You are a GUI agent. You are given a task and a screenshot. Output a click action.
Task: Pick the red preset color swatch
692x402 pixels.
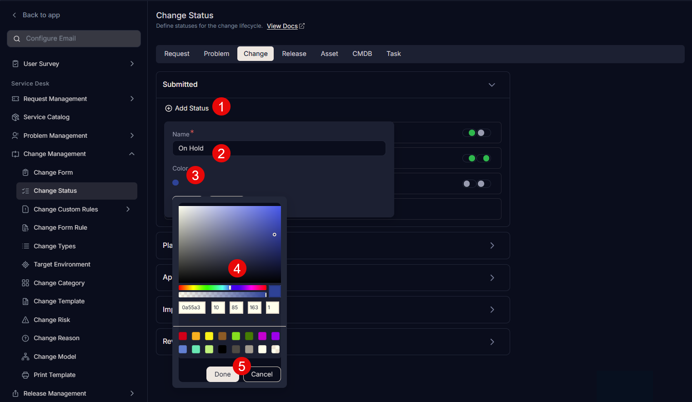pyautogui.click(x=183, y=336)
